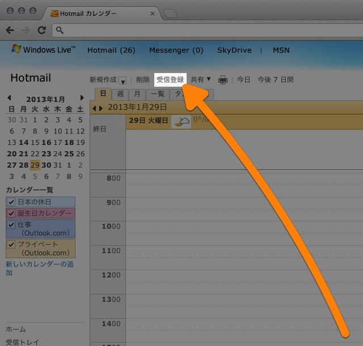
Task: Go to next month in mini calendar
Action: (82, 98)
